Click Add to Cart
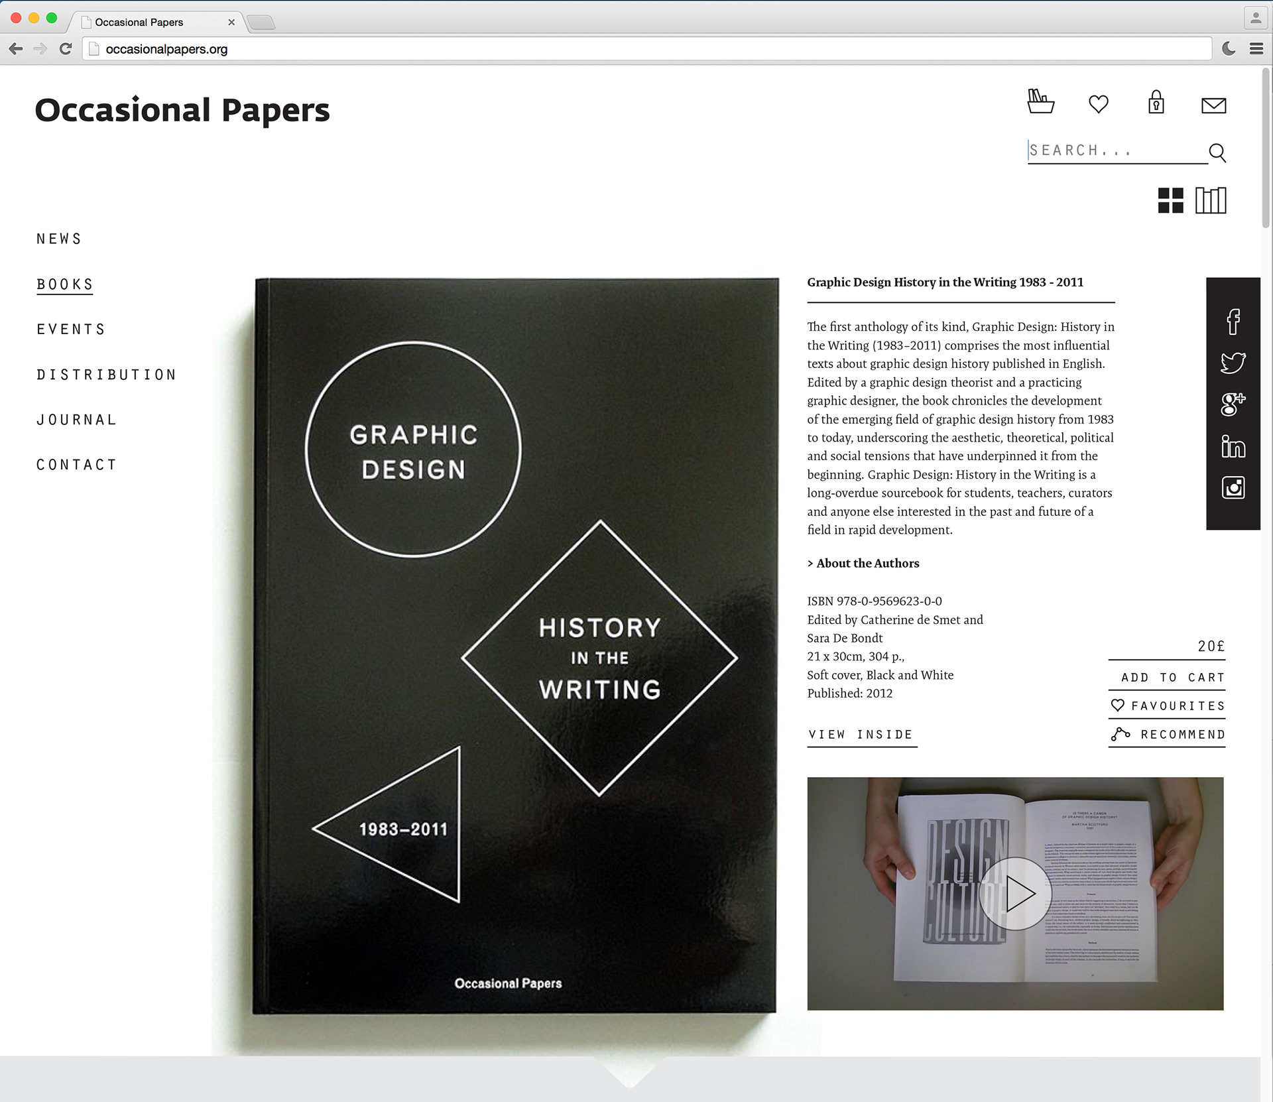Image resolution: width=1273 pixels, height=1102 pixels. [1172, 677]
